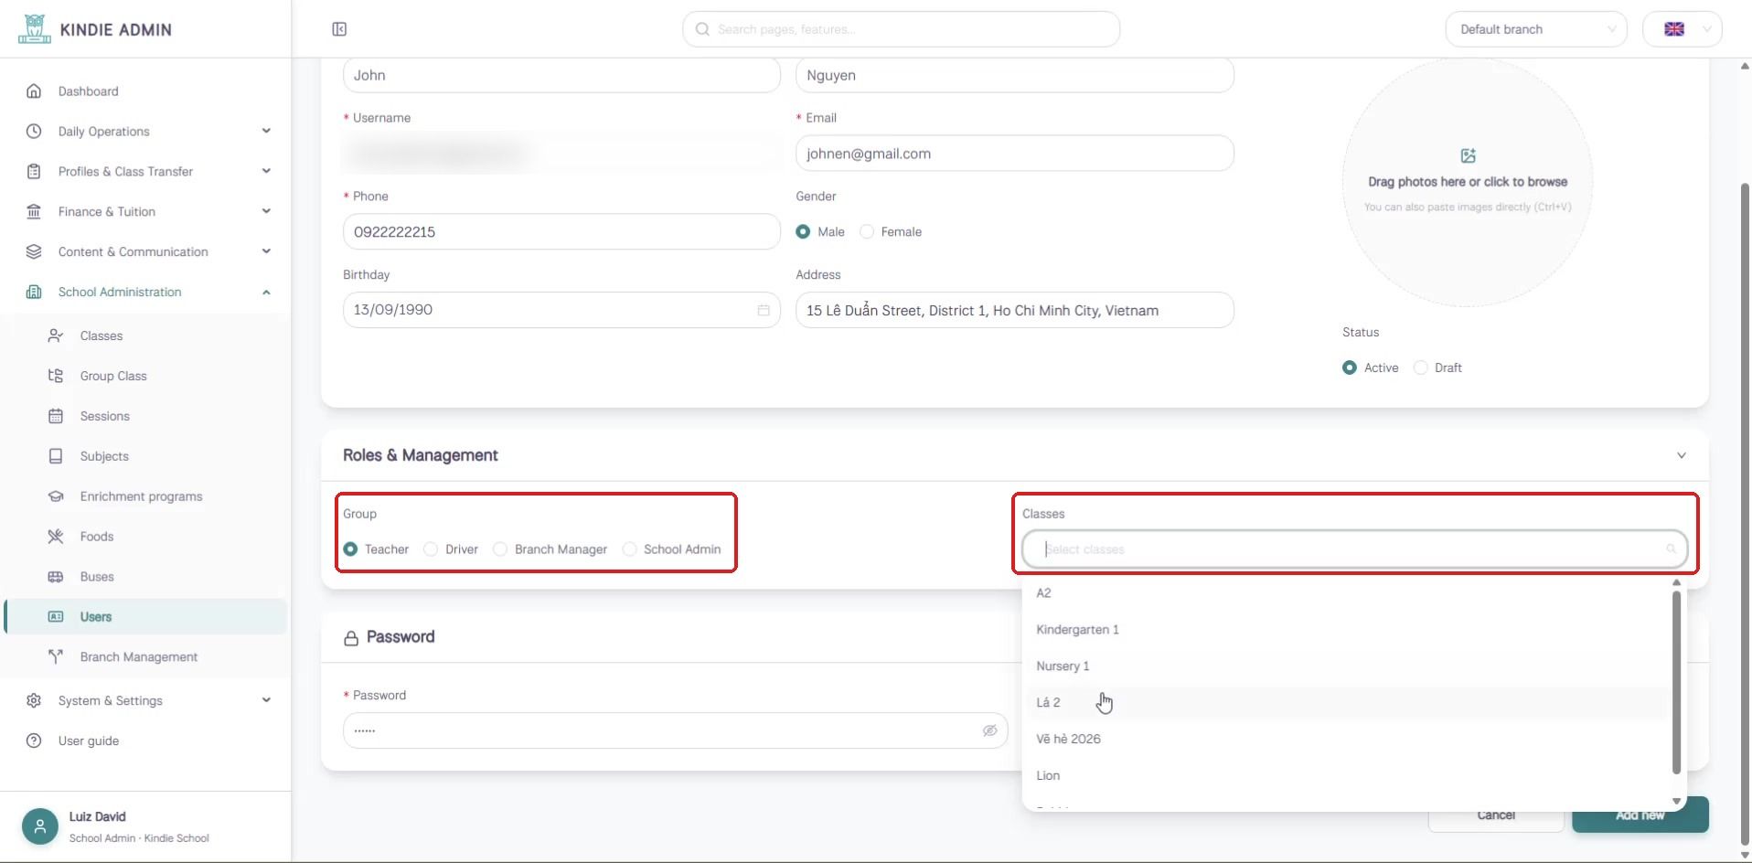Click the Content & Communication layers icon
The image size is (1752, 863).
[34, 252]
